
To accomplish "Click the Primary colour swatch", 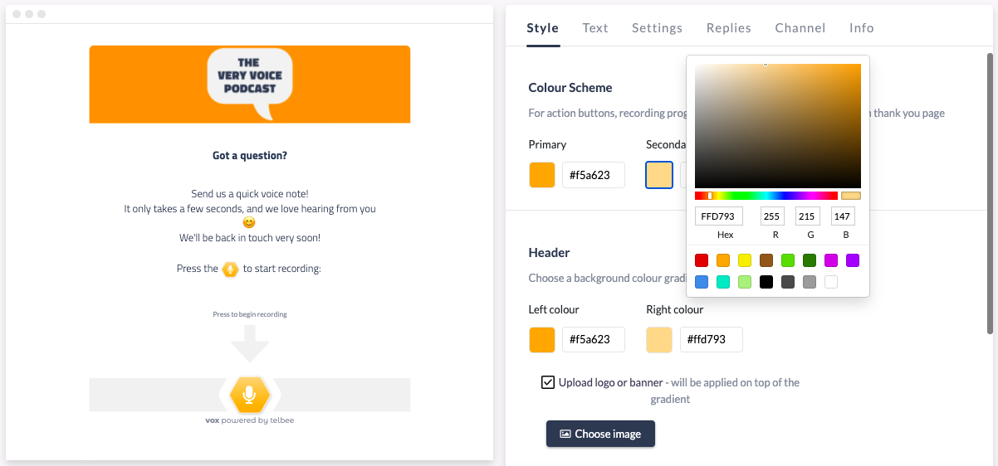I will 542,175.
